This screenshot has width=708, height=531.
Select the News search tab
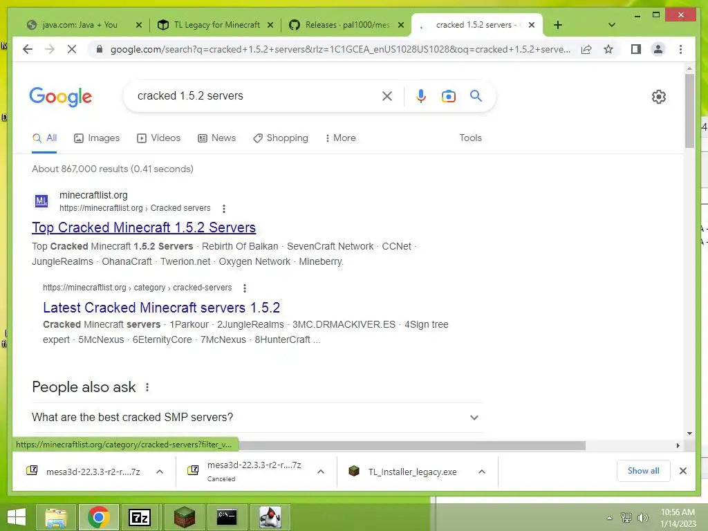216,138
